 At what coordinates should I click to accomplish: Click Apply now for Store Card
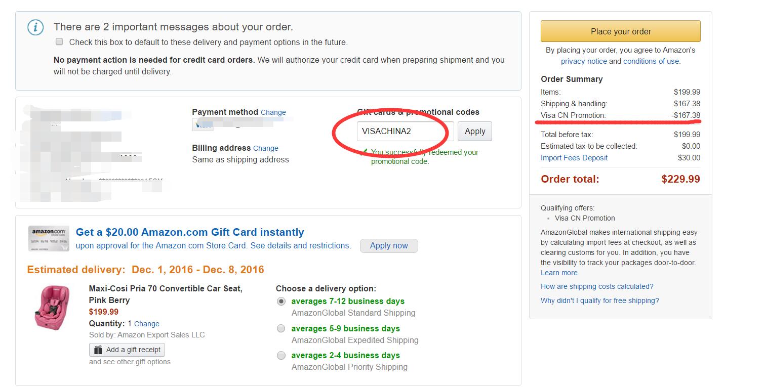[388, 246]
